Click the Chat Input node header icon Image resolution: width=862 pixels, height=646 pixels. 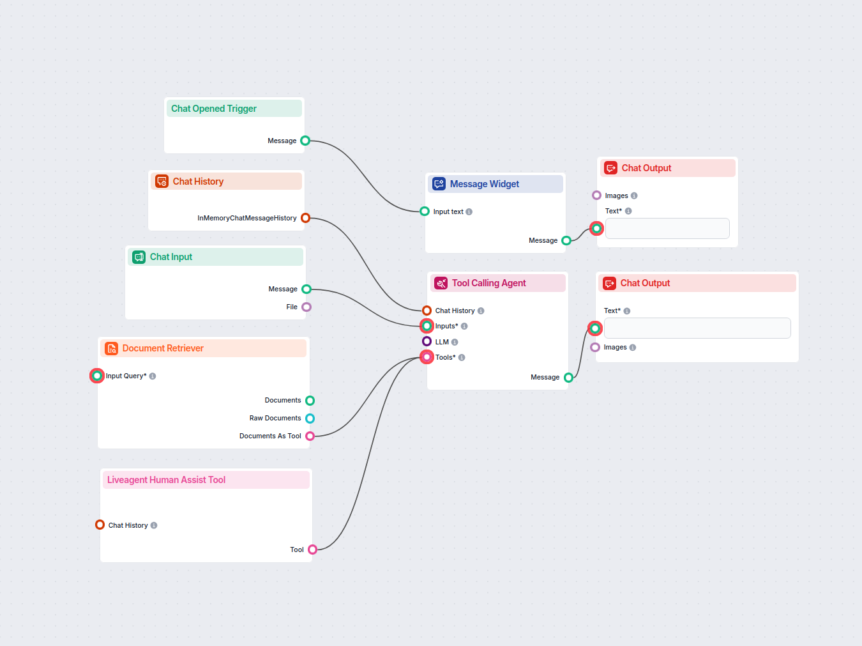pos(139,257)
